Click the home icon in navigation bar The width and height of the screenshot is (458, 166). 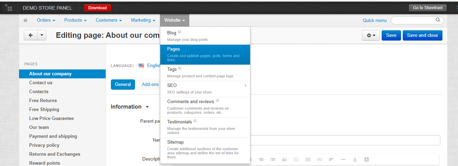26,20
